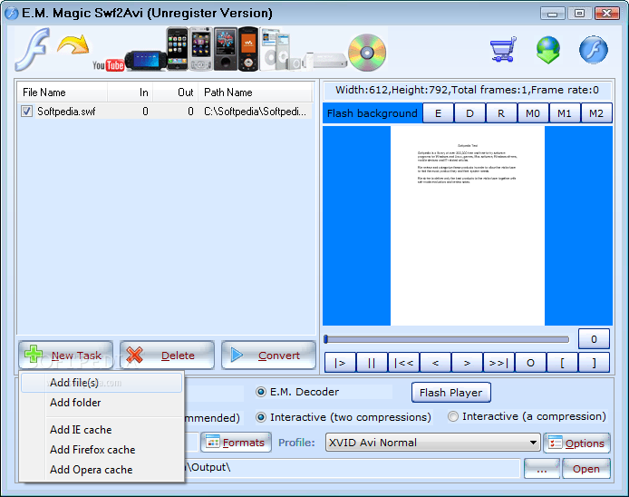Click the iPod device icon
629x497 pixels.
[275, 49]
